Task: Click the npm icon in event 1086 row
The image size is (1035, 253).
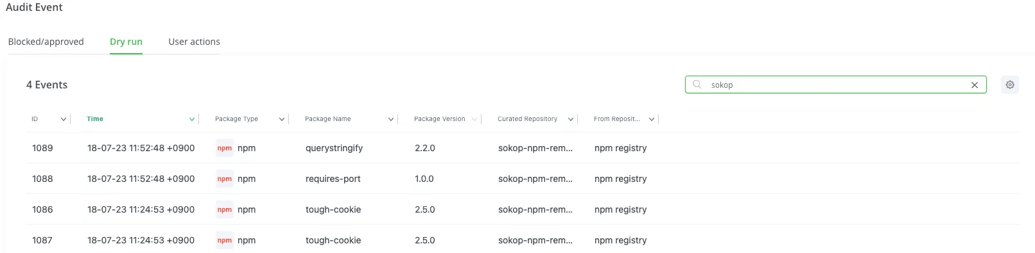Action: [x=225, y=209]
